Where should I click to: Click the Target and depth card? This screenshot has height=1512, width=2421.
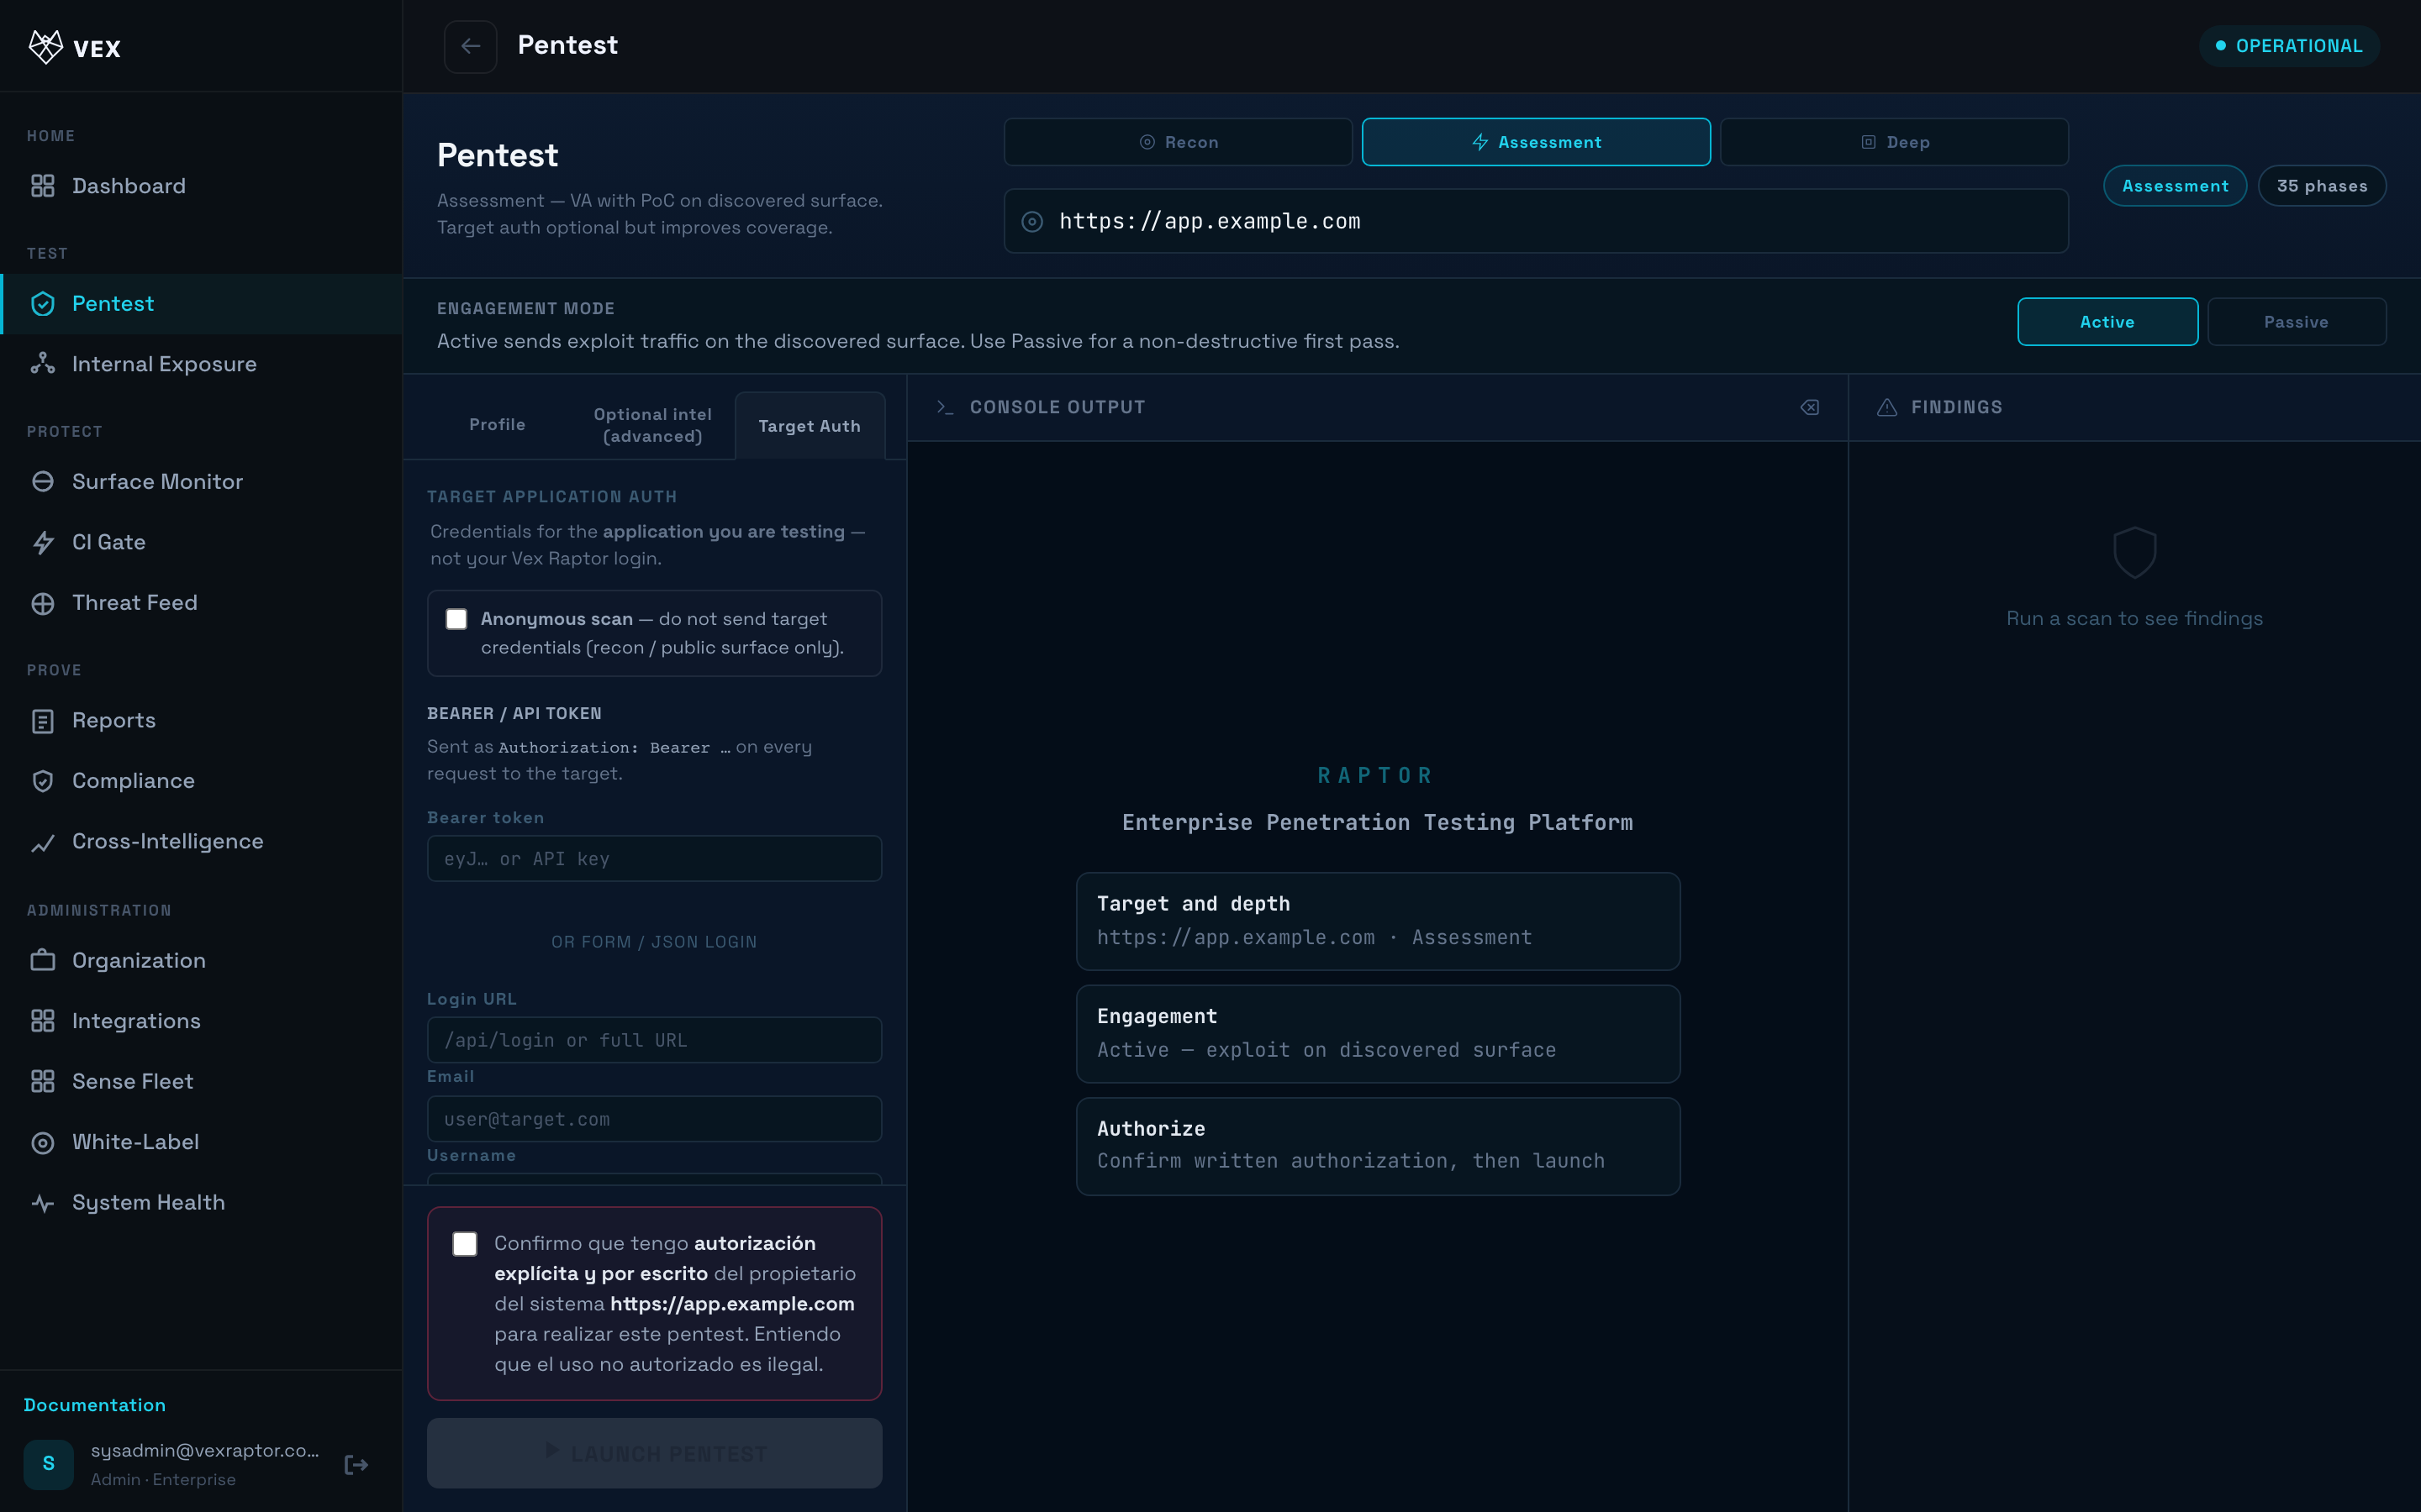point(1378,921)
